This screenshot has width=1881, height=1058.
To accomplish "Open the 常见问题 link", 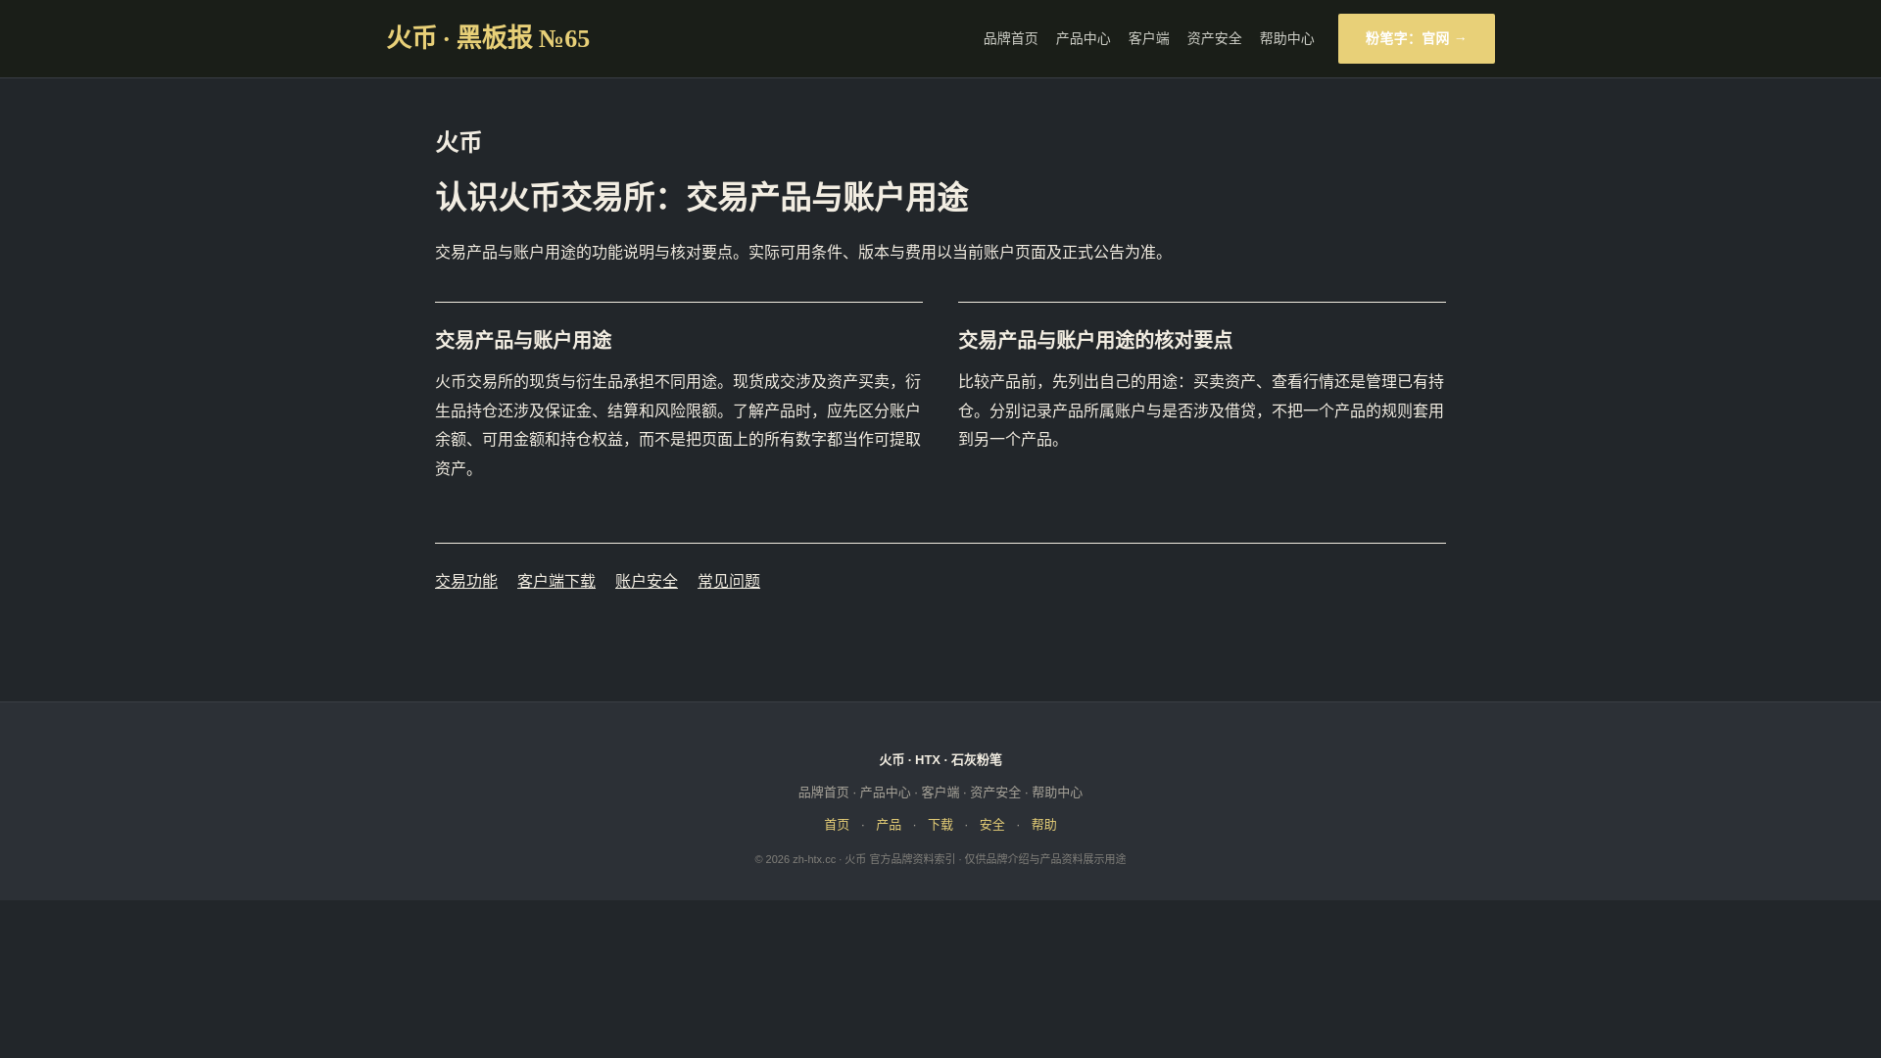I will coord(729,581).
